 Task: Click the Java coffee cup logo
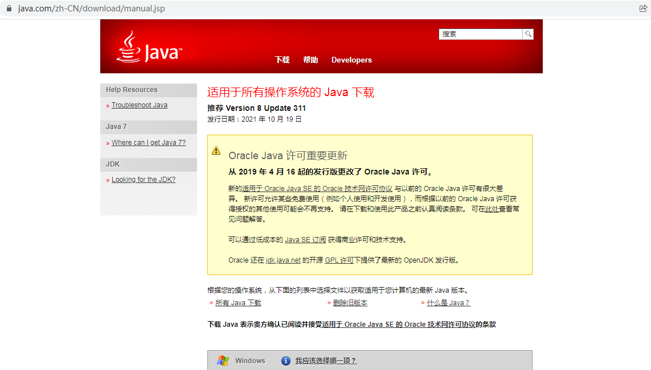pos(149,47)
